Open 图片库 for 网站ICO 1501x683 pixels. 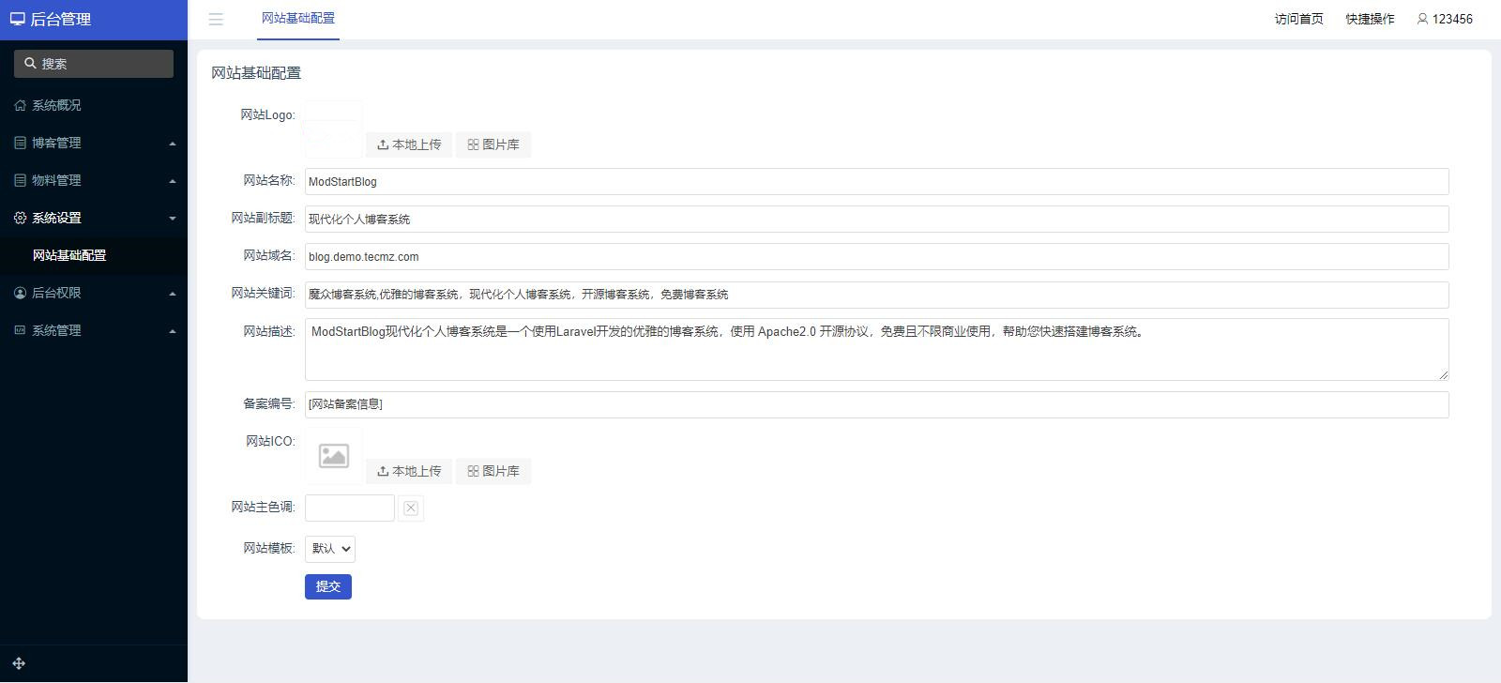click(493, 471)
